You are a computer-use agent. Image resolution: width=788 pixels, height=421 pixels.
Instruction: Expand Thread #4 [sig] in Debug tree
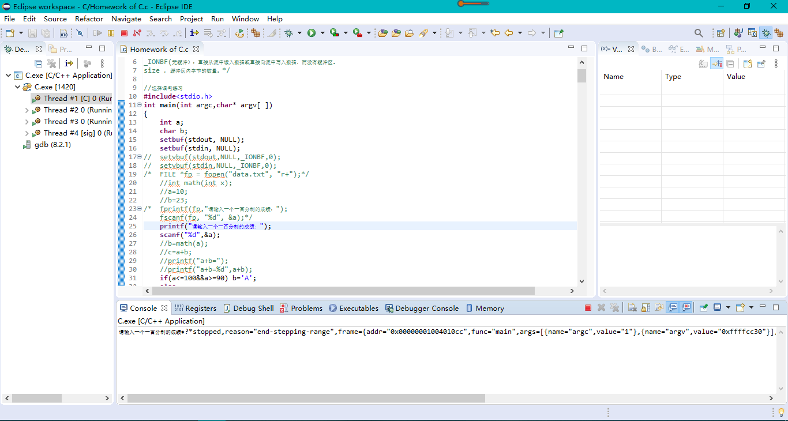[27, 133]
